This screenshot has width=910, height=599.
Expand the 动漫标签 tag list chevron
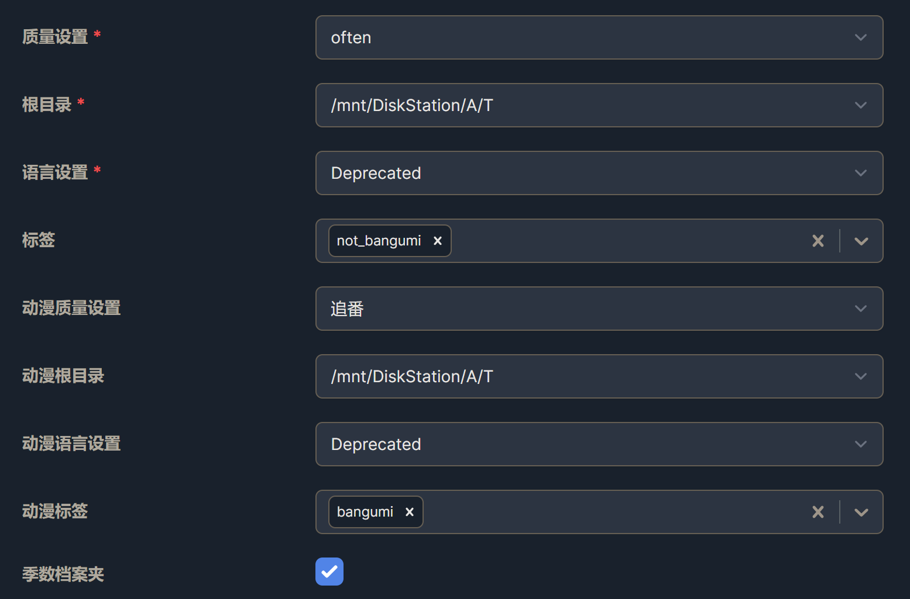(861, 512)
